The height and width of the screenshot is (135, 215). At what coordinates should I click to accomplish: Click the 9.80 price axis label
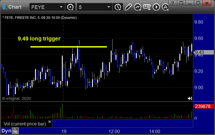(199, 22)
